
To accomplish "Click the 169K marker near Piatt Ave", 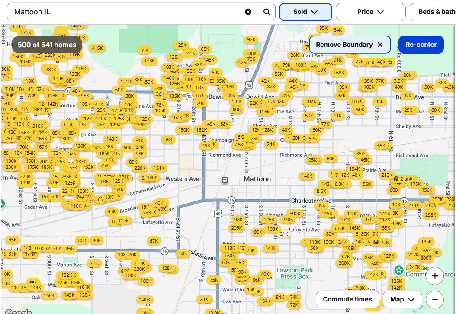I will click(x=338, y=73).
